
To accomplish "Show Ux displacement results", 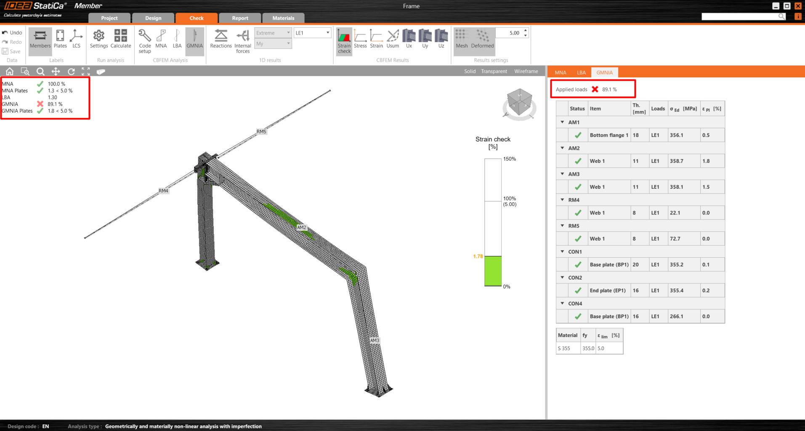I will coord(409,39).
